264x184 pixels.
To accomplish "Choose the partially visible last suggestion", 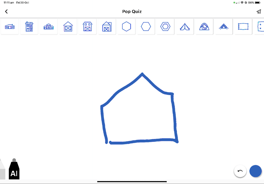I will [260, 27].
